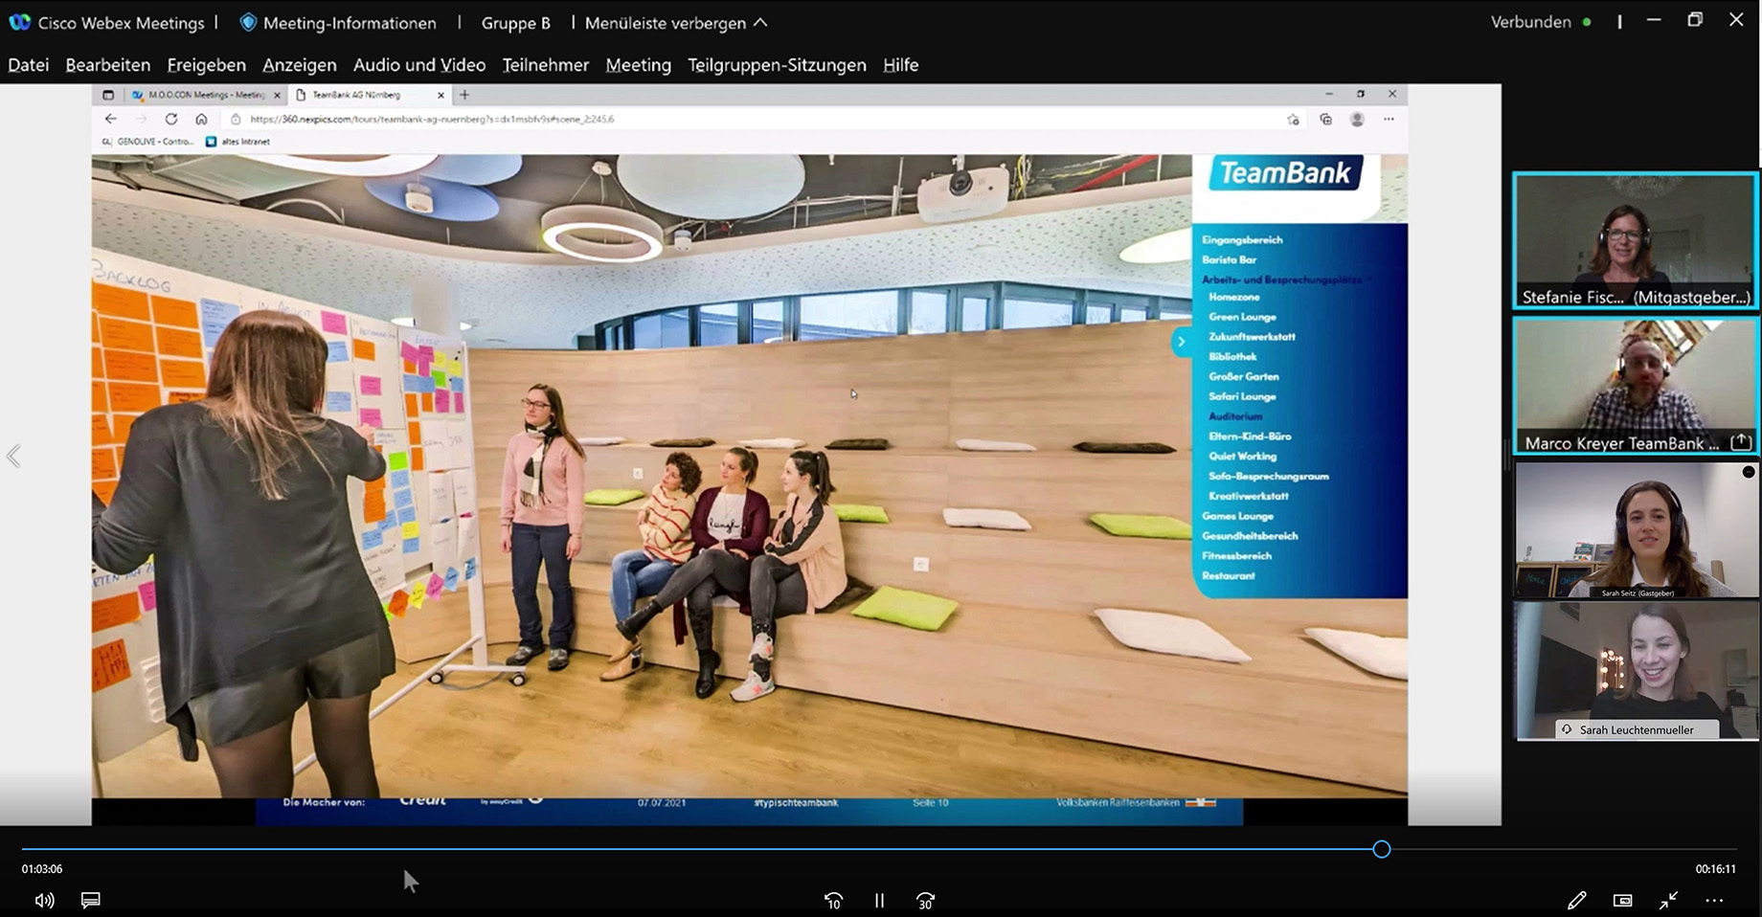Viewport: 1762px width, 917px height.
Task: Select Zukunftswerkstatt in tour menu
Action: point(1252,337)
